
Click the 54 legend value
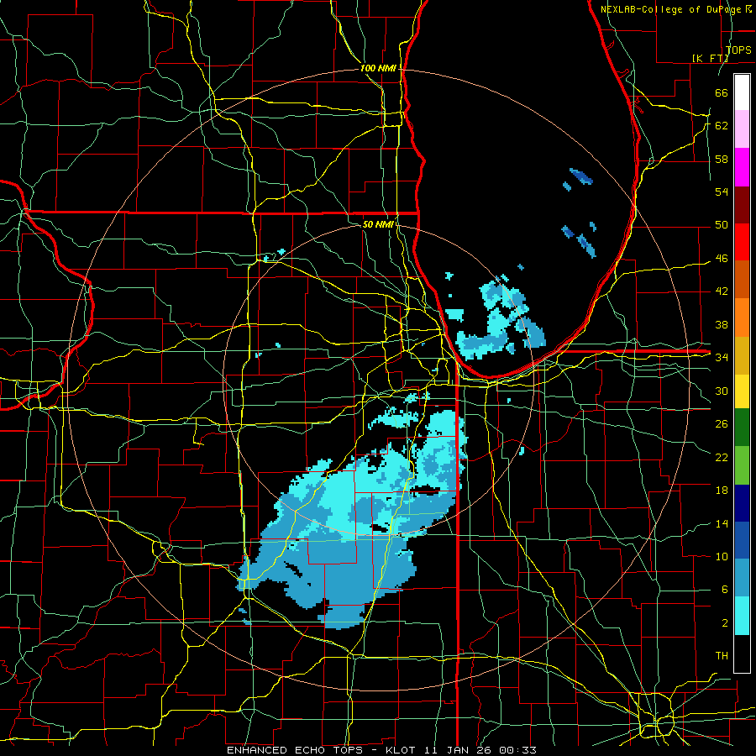pos(722,192)
